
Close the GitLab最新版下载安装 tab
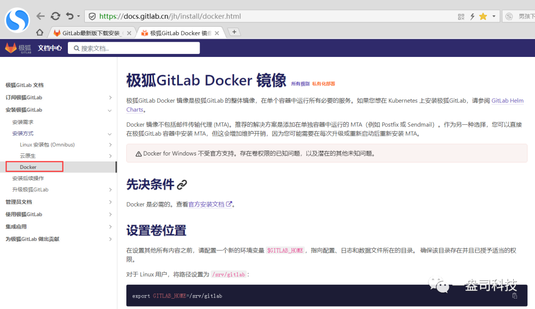pos(129,33)
